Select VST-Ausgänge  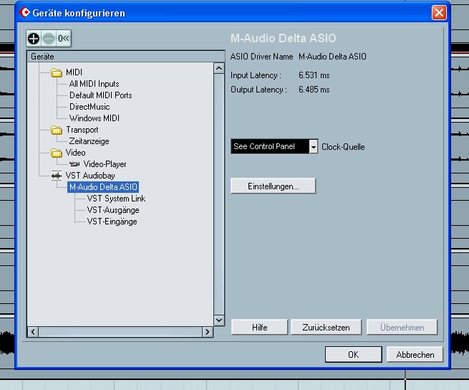113,210
